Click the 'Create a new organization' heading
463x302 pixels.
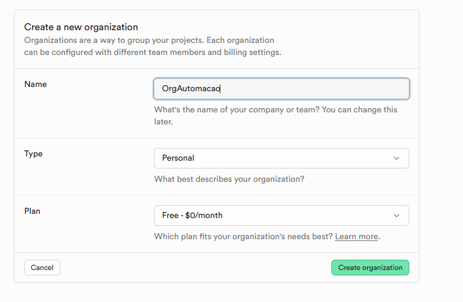pos(81,27)
